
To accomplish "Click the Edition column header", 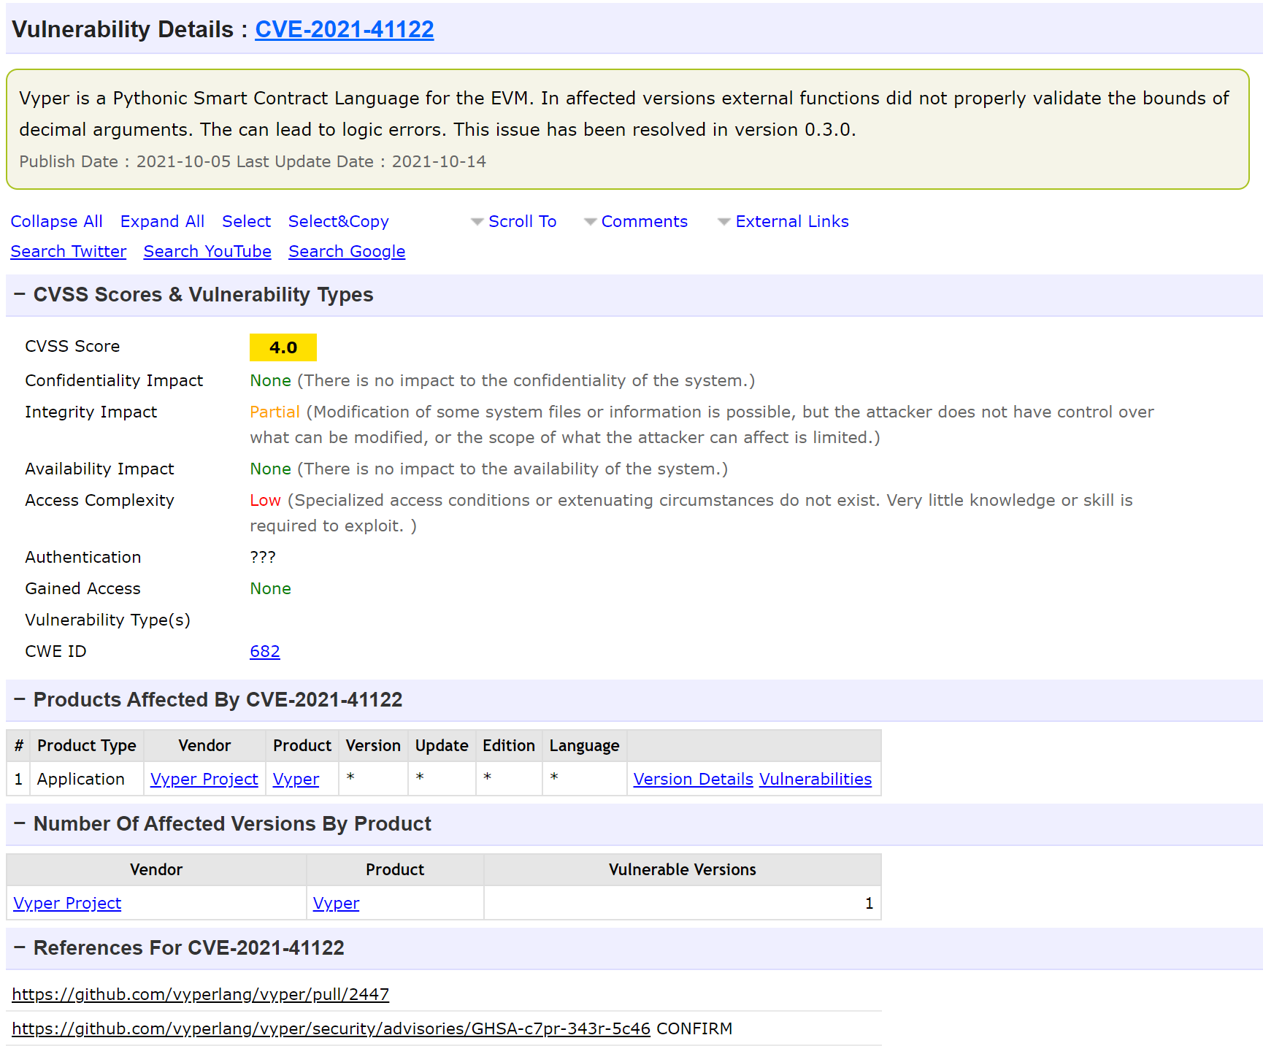I will click(509, 745).
